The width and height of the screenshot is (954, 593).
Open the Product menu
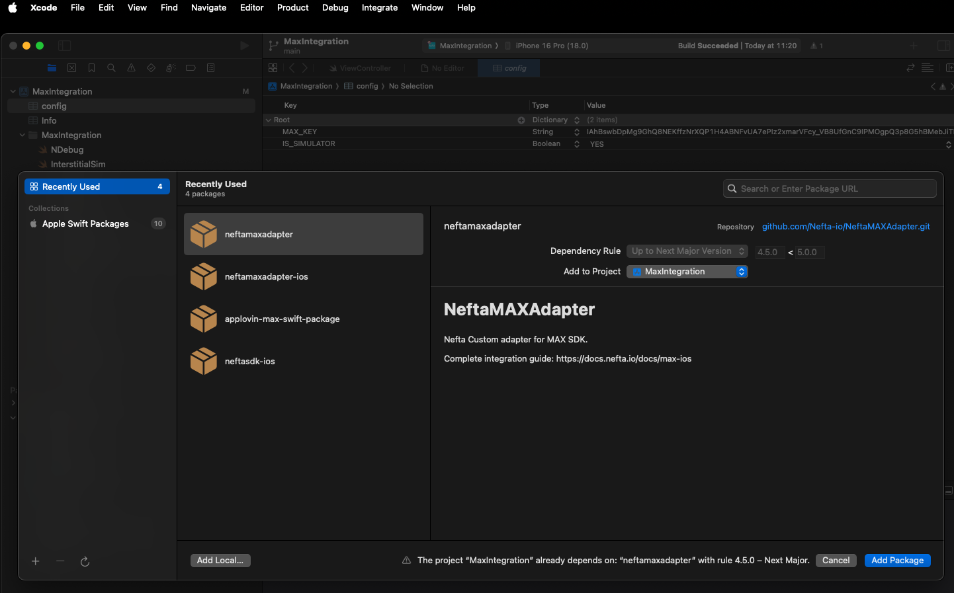292,8
